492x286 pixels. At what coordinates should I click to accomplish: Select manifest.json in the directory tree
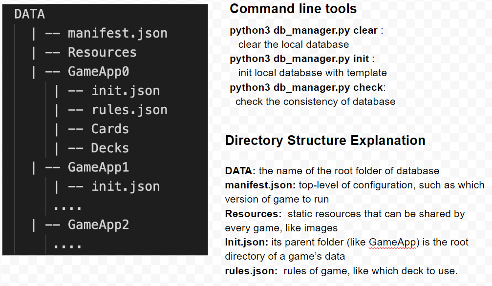(118, 33)
